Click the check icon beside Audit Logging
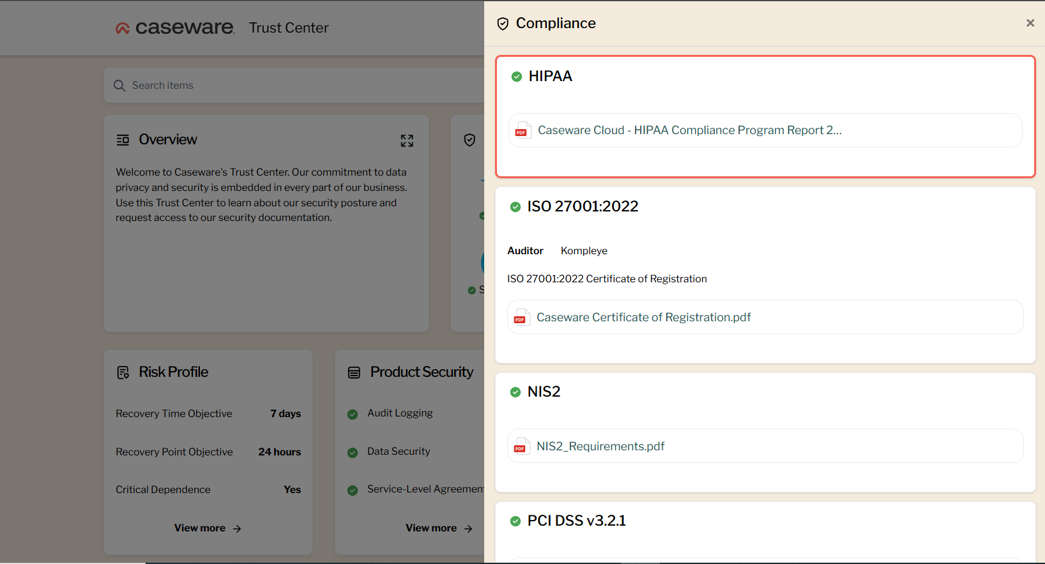The height and width of the screenshot is (564, 1045). tap(353, 415)
